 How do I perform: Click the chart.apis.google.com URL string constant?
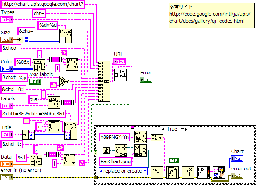click(42, 4)
